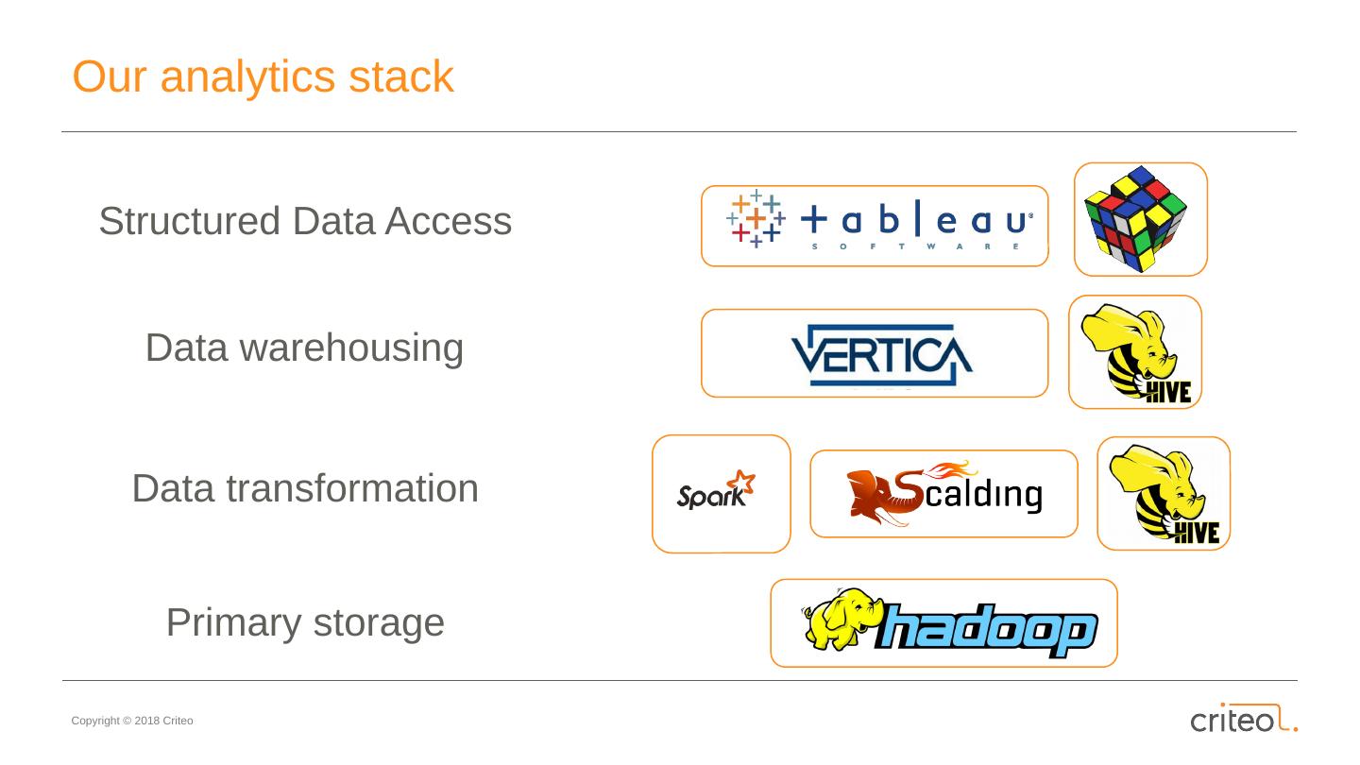Click the horizontal divider line under the title
This screenshot has width=1360, height=765.
[678, 132]
